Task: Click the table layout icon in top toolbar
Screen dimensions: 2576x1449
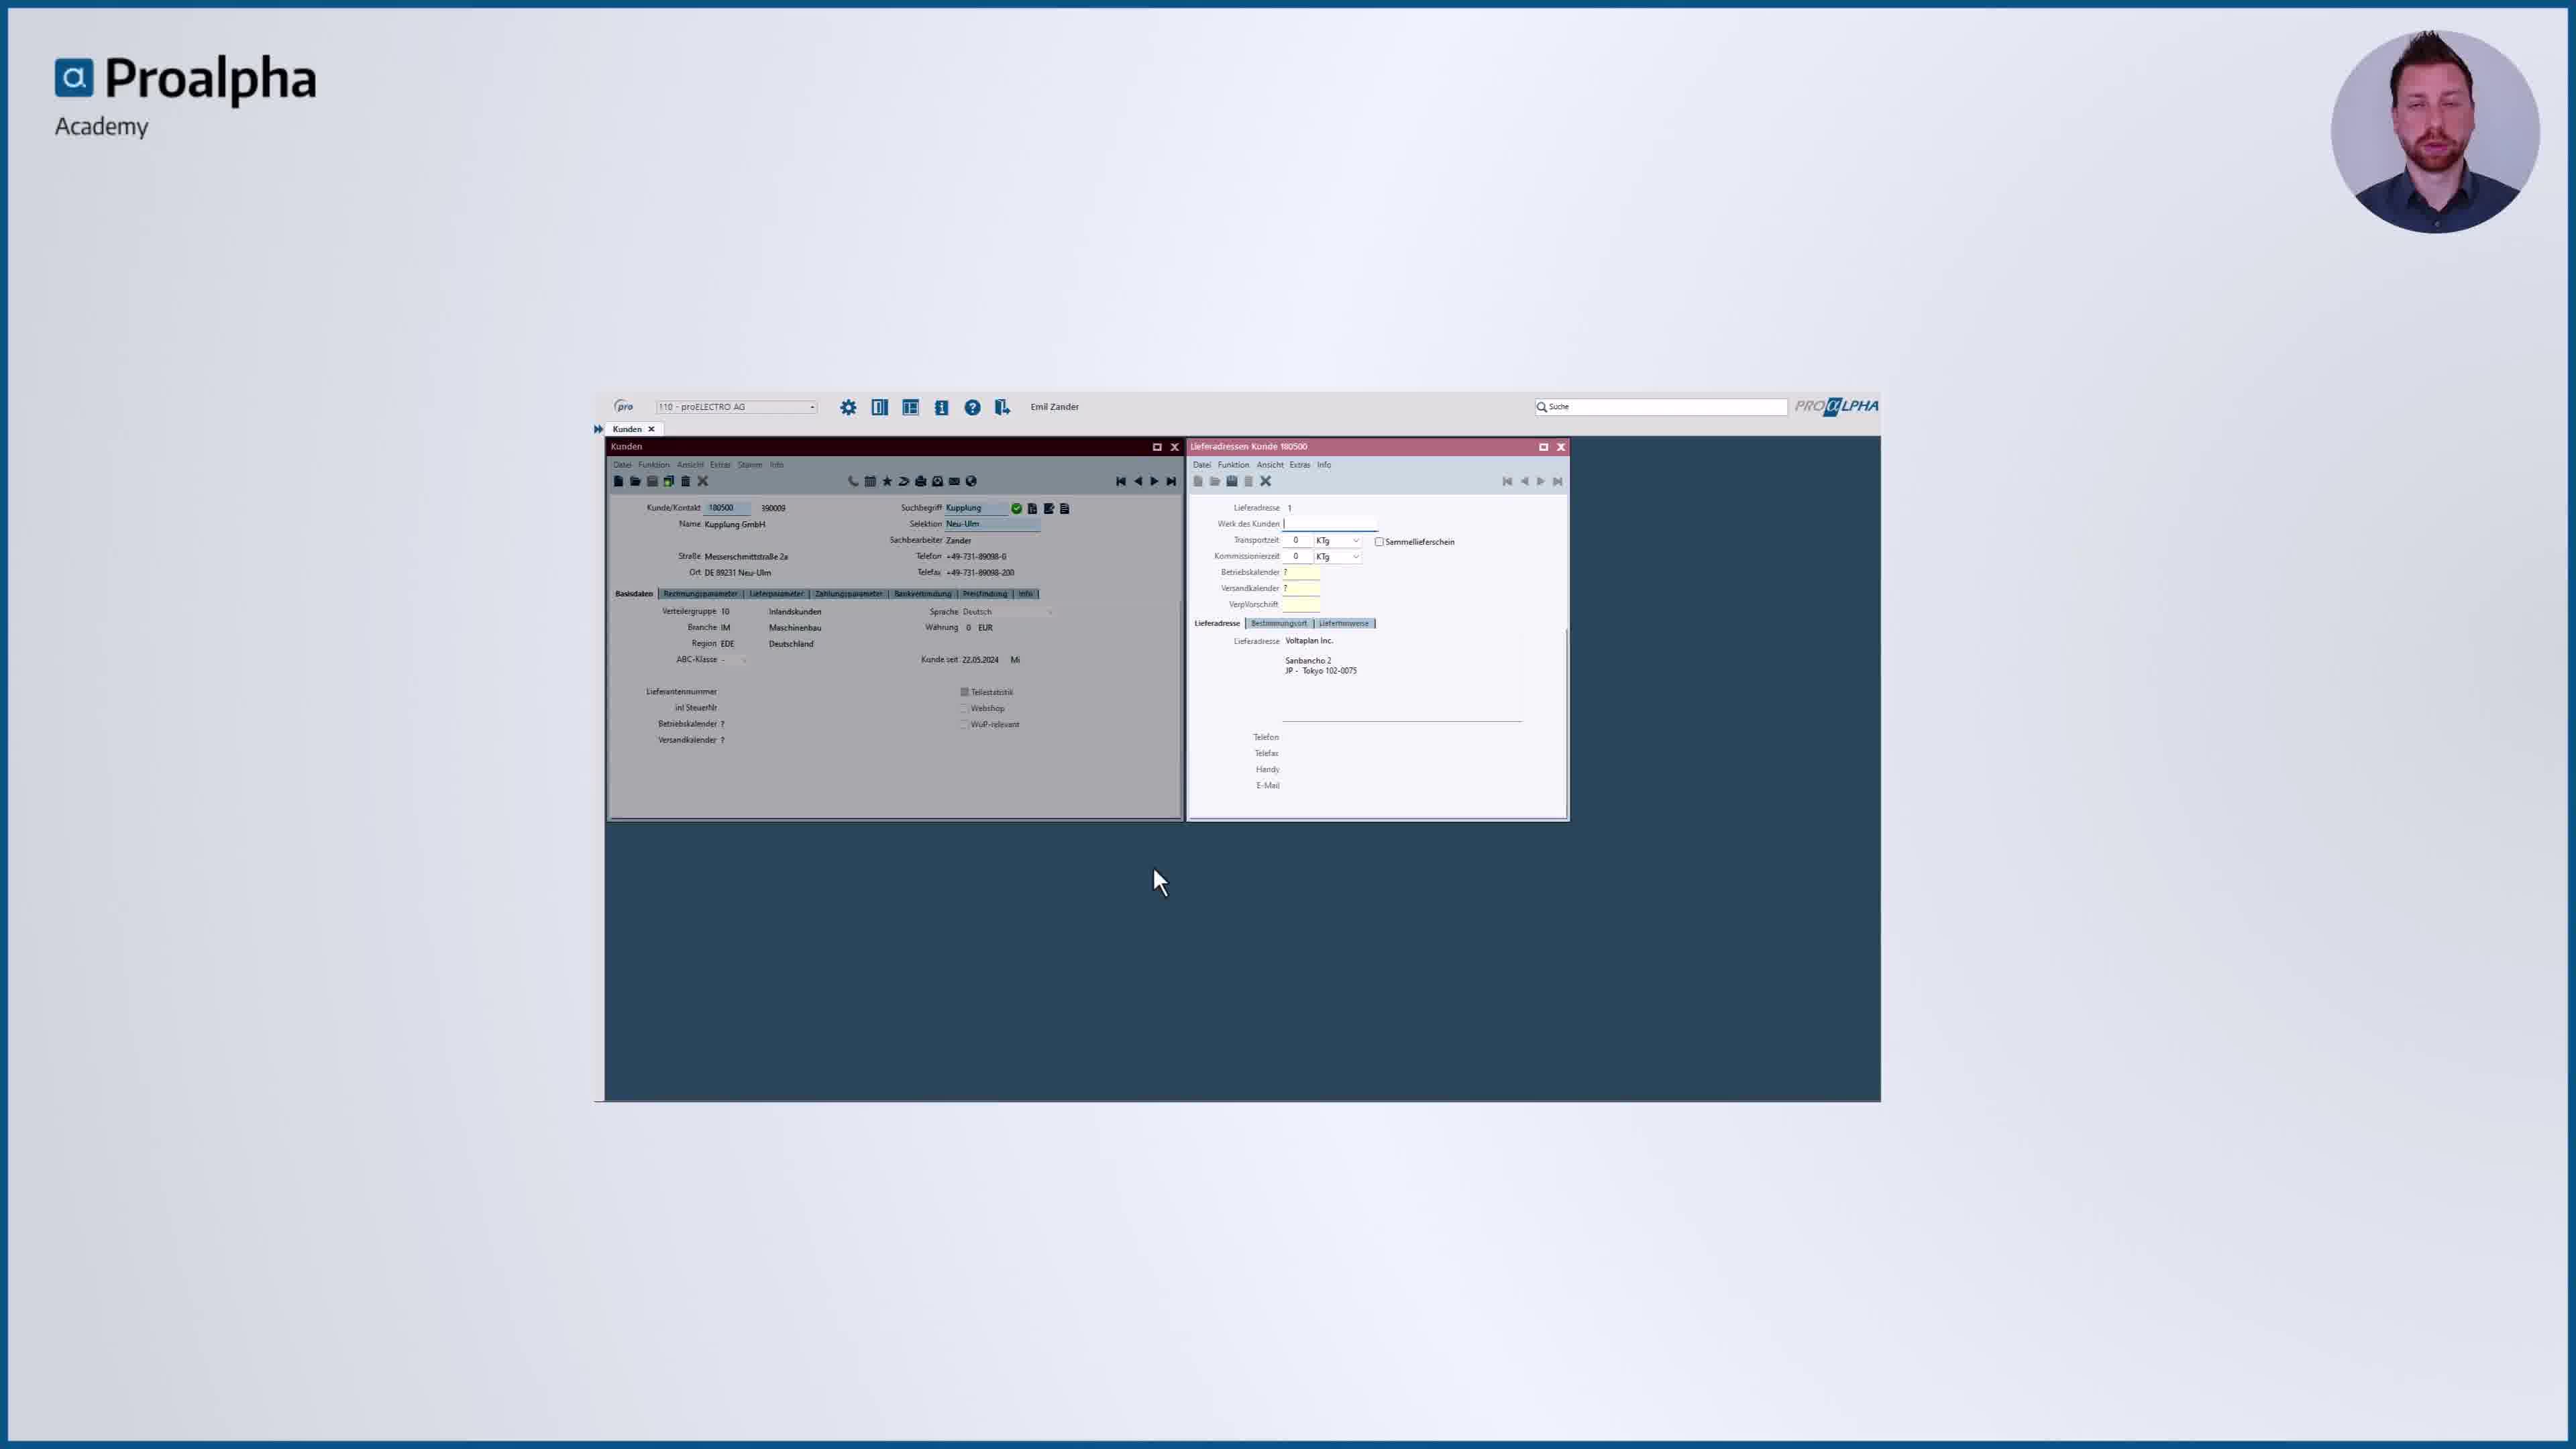Action: click(x=910, y=407)
